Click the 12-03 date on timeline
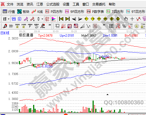 (111, 31)
